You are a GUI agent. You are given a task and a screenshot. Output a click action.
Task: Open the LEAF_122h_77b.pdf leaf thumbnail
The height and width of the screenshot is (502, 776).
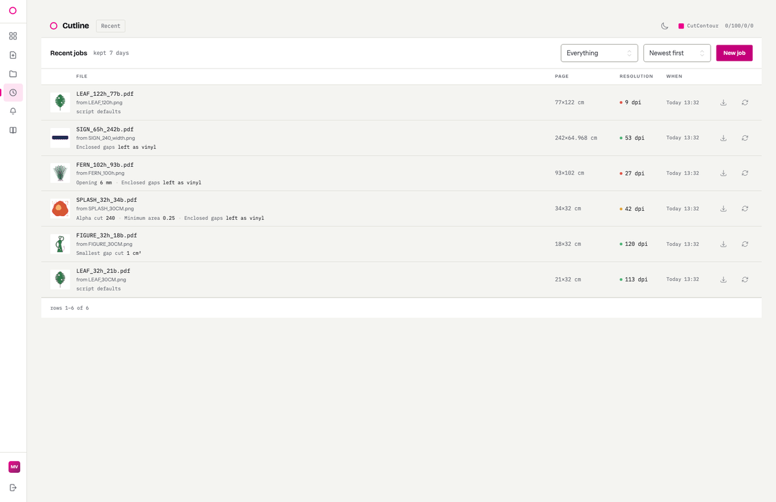click(x=60, y=102)
